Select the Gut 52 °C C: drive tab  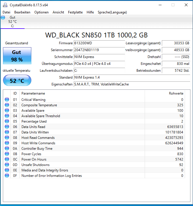coord(13,22)
